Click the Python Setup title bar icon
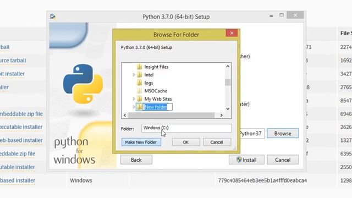Viewport: 352px width, 198px height. tap(53, 16)
